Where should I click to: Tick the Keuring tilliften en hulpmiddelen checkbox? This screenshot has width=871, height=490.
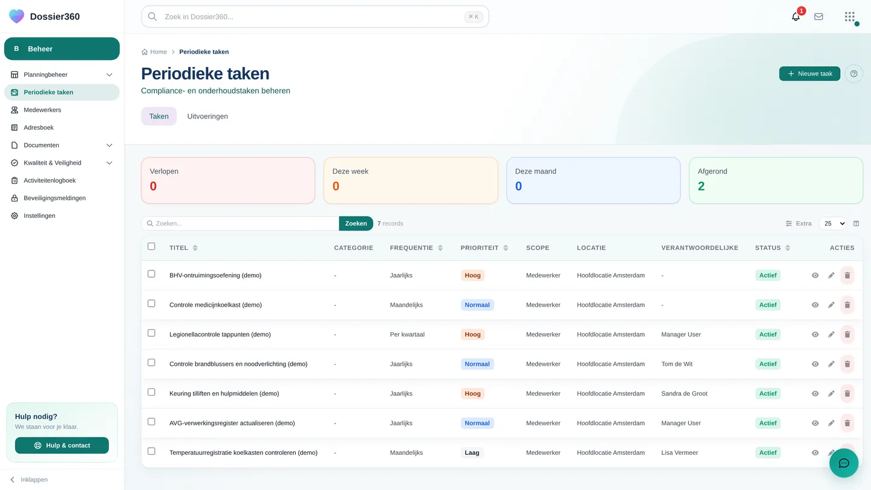click(151, 392)
